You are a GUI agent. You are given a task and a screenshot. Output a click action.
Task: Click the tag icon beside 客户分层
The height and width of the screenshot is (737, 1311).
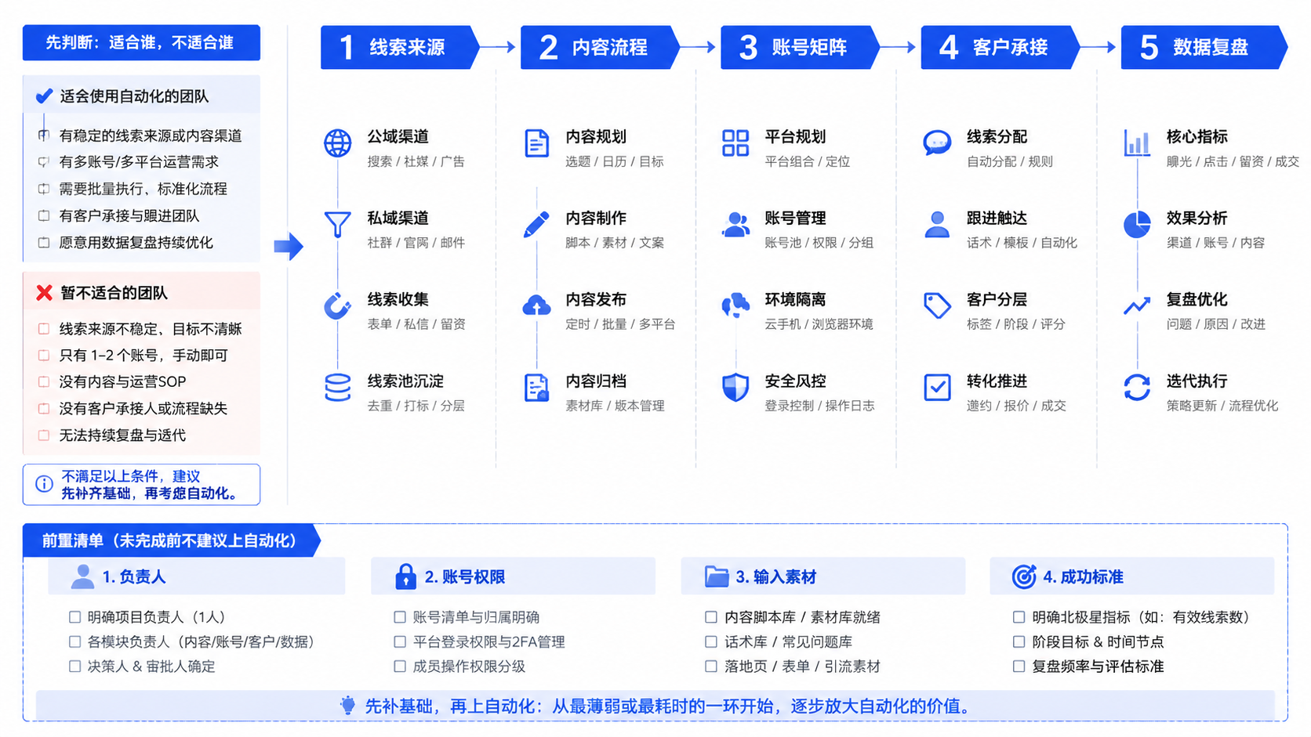point(937,305)
